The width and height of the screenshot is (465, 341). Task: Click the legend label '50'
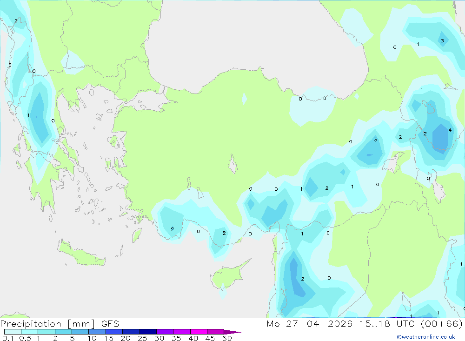pos(227,338)
